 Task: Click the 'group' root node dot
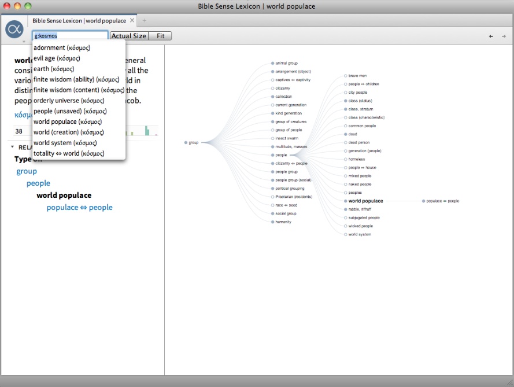point(186,142)
